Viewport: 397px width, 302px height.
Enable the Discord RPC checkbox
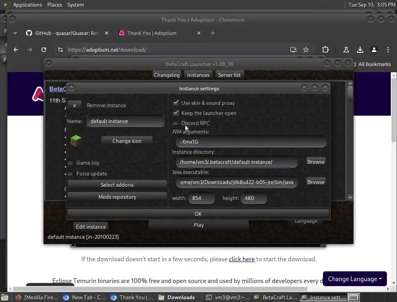tap(176, 123)
